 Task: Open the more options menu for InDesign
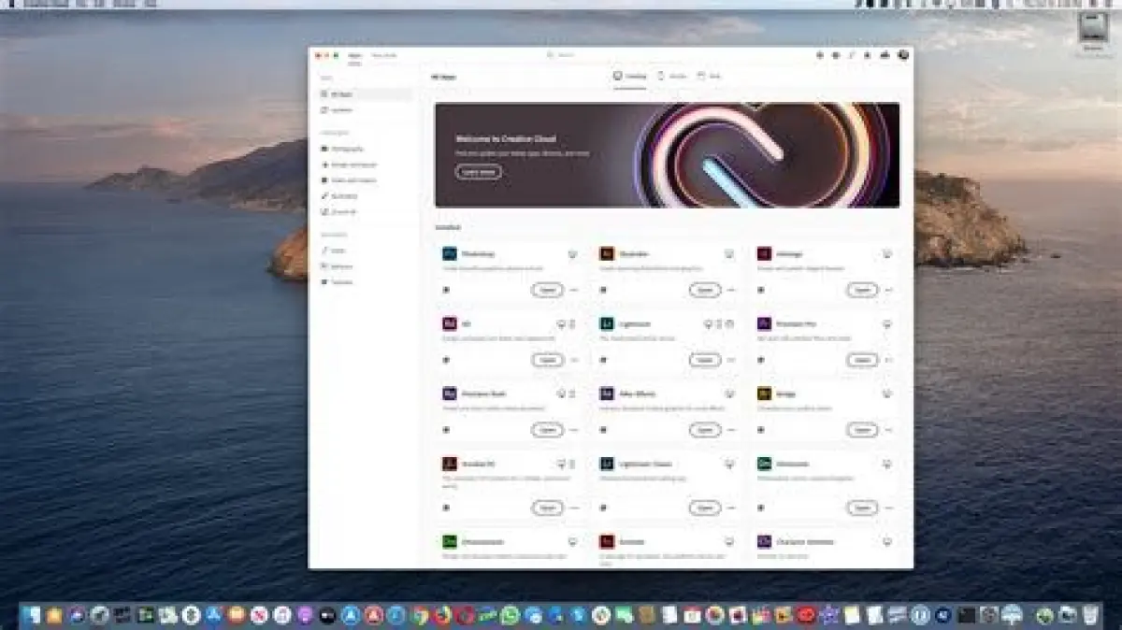(x=888, y=290)
